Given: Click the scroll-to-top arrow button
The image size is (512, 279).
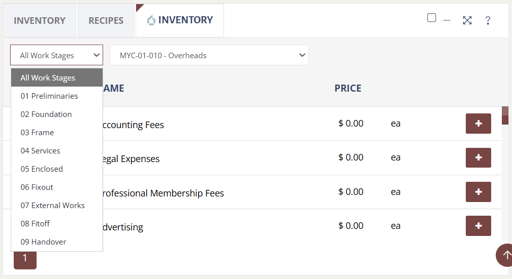Looking at the screenshot, I should pyautogui.click(x=505, y=255).
